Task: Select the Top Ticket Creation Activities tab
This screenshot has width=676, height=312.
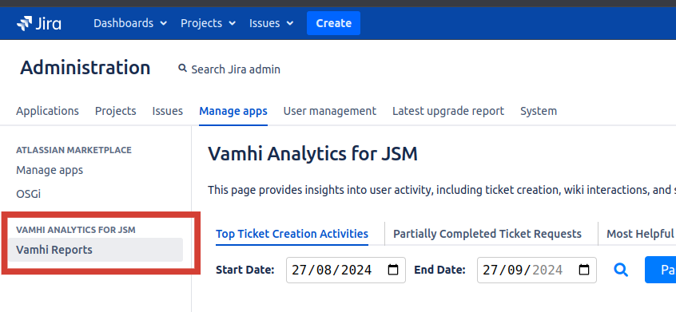Action: tap(292, 234)
